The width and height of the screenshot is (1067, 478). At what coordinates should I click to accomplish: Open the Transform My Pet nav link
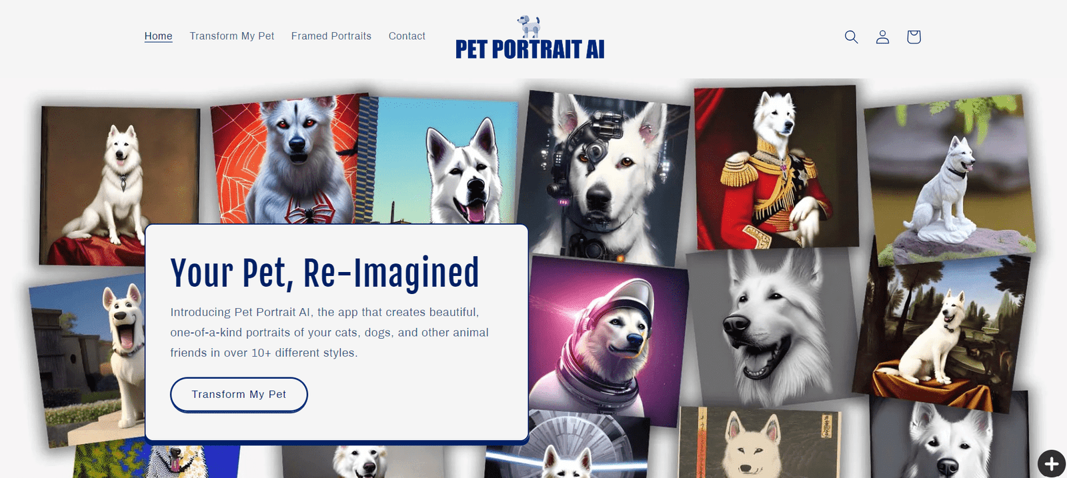[231, 36]
